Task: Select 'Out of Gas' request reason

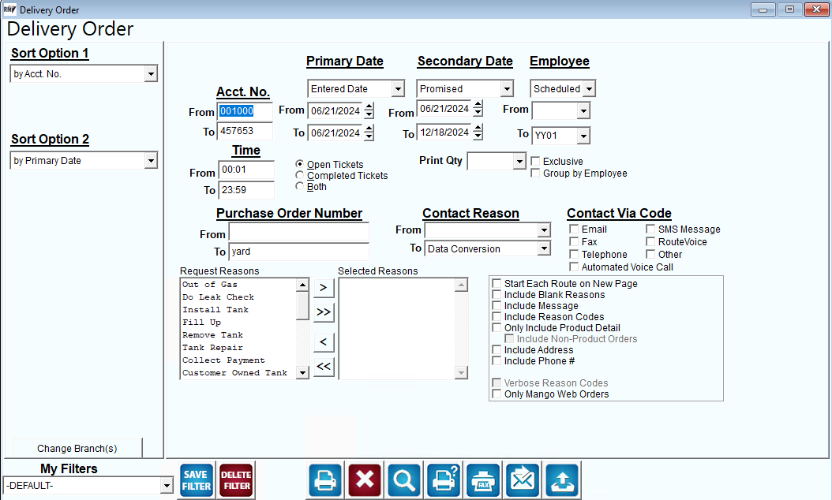Action: tap(210, 285)
